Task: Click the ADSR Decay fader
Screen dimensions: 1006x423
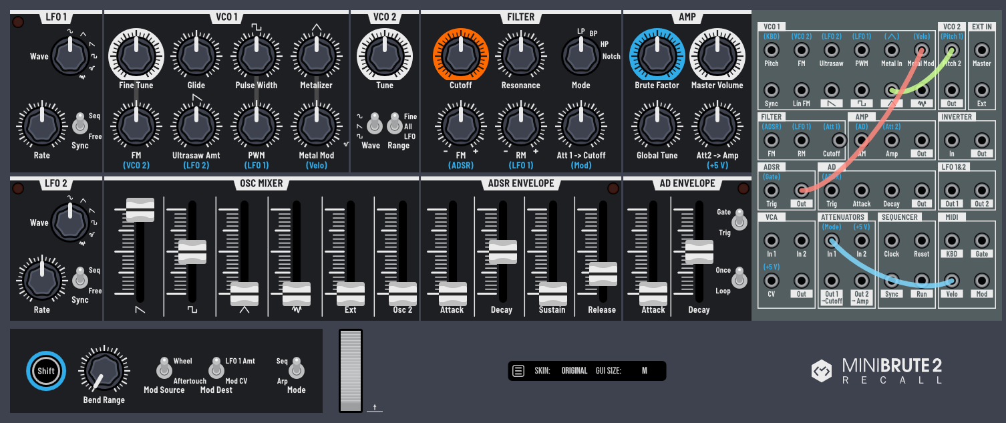Action: 503,251
